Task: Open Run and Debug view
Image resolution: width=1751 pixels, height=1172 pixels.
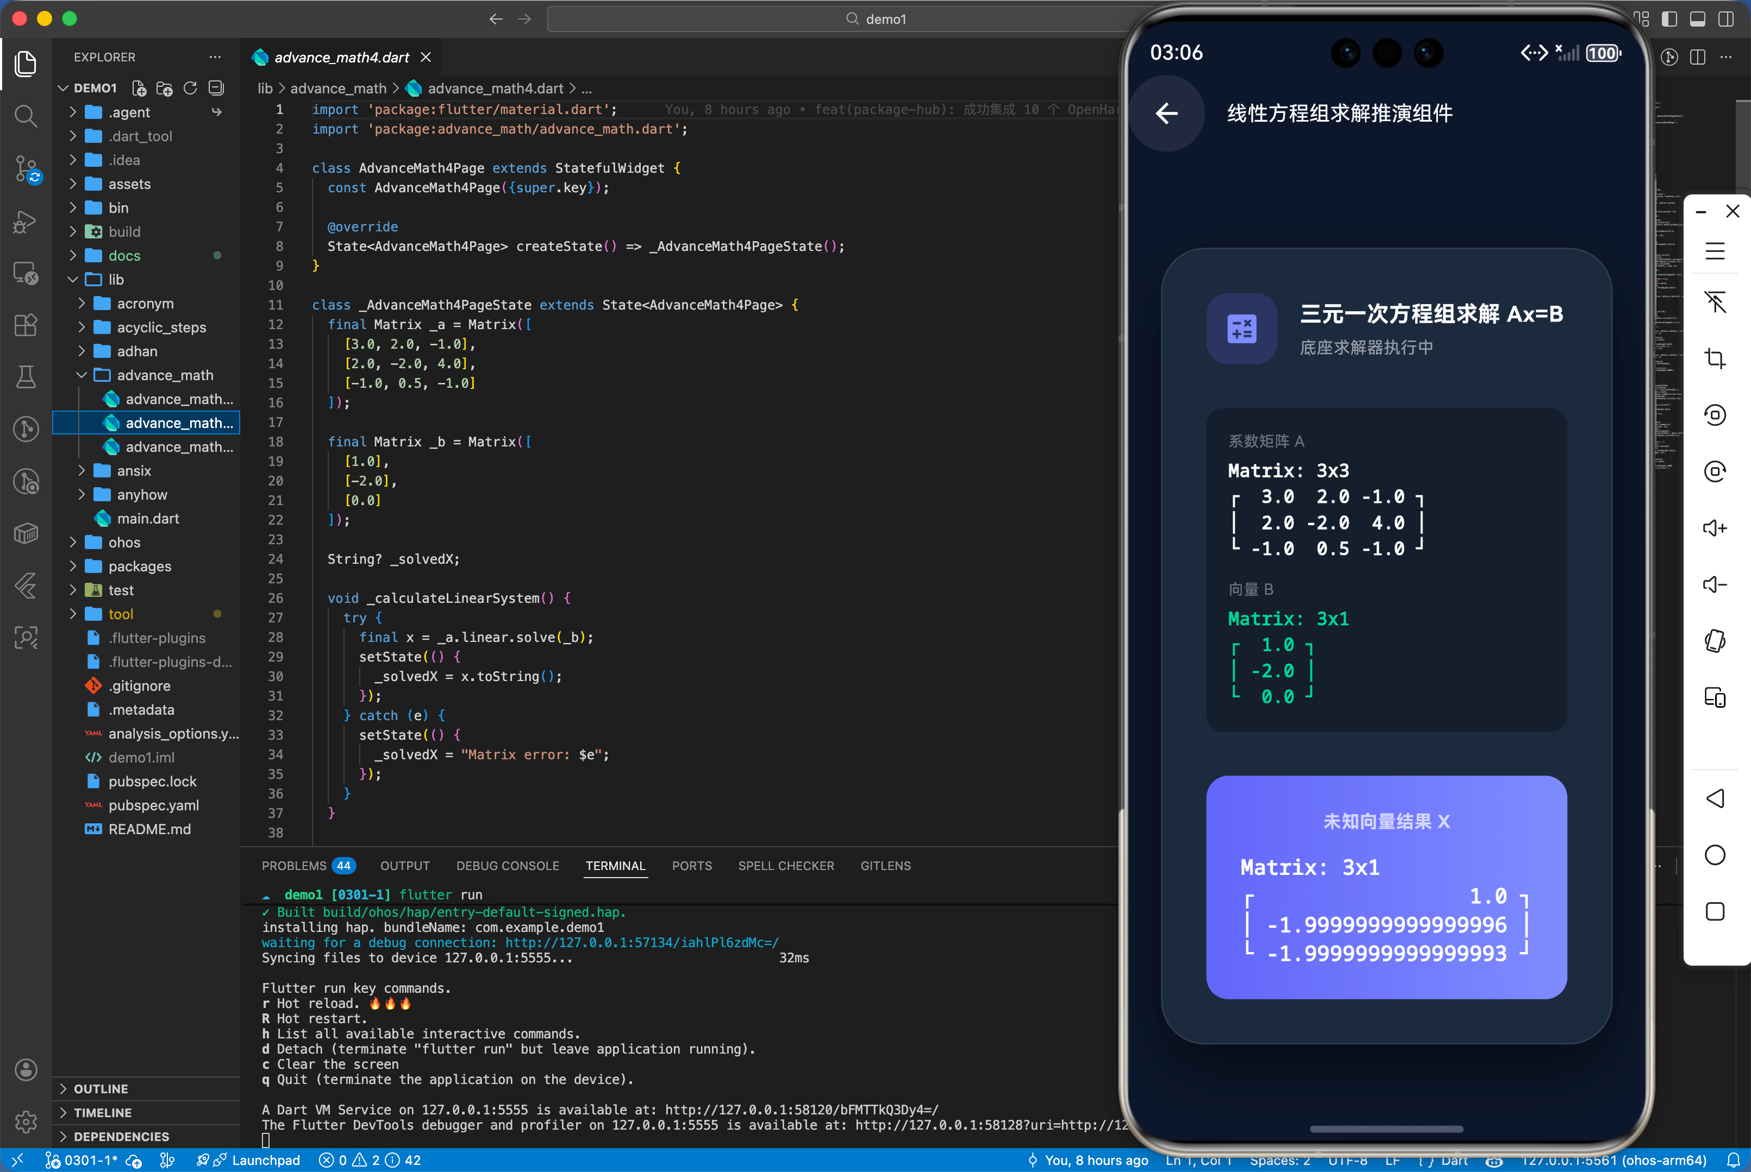Action: [26, 221]
